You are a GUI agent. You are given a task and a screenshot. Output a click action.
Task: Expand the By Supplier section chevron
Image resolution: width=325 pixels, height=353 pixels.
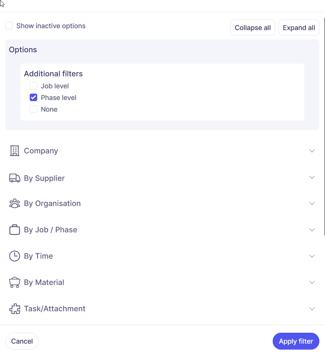click(x=312, y=177)
